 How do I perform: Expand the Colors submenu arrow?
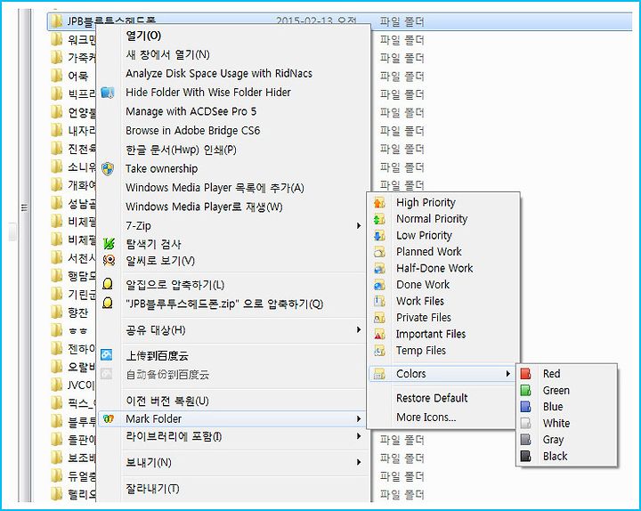(507, 374)
